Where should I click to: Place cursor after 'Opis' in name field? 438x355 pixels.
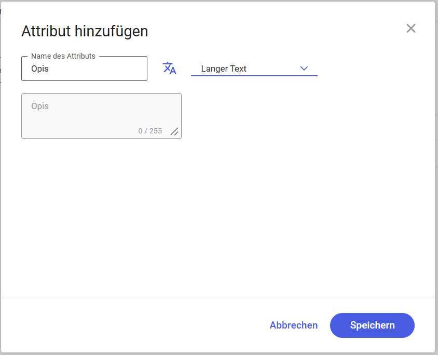tap(49, 69)
